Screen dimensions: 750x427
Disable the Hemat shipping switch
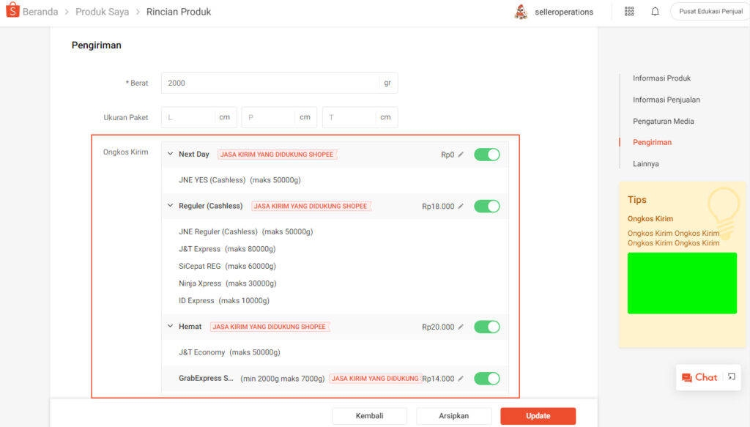click(487, 327)
